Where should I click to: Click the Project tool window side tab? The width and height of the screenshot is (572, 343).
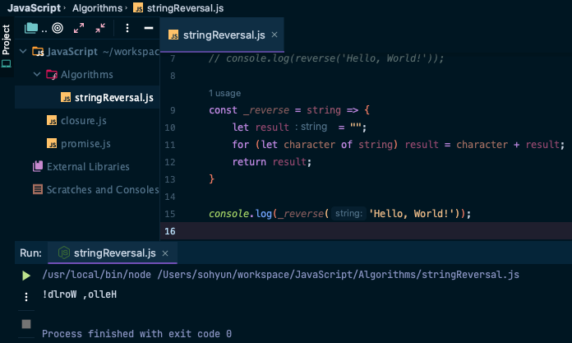pos(7,46)
